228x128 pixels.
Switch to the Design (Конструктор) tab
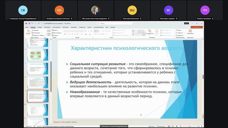tap(56, 27)
